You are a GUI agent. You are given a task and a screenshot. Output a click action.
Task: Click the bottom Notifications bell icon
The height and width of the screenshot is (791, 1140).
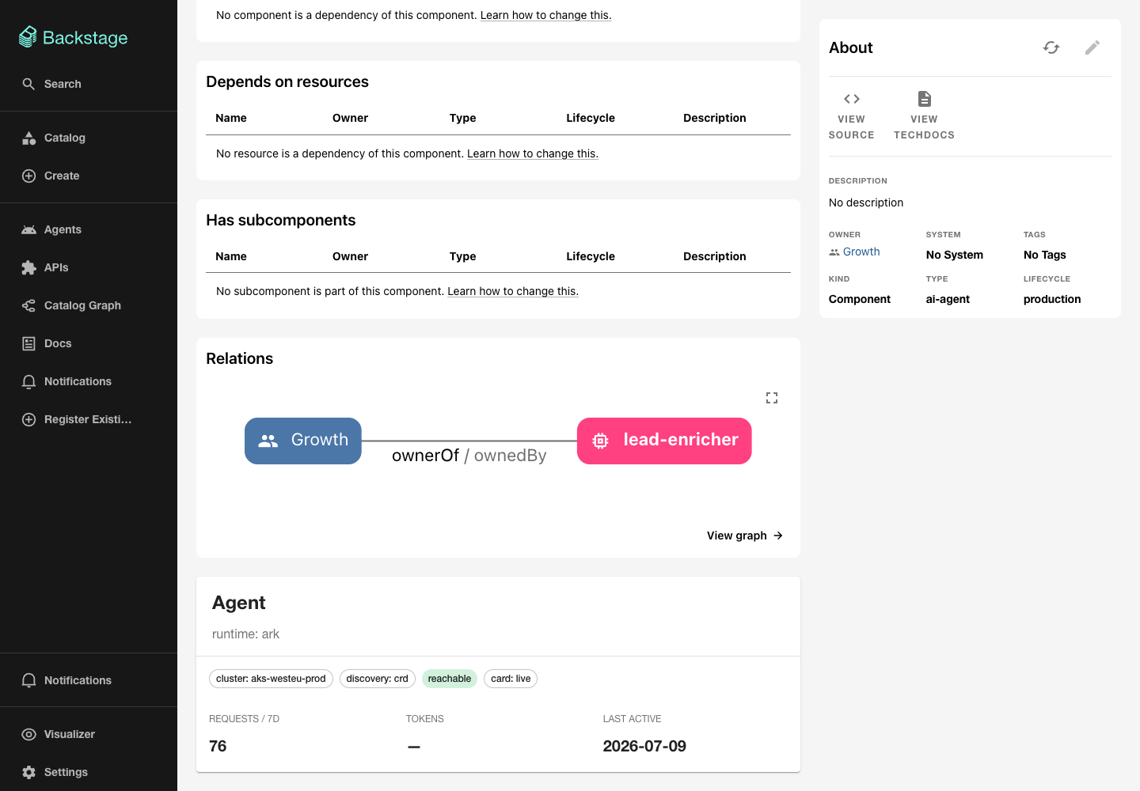click(28, 680)
